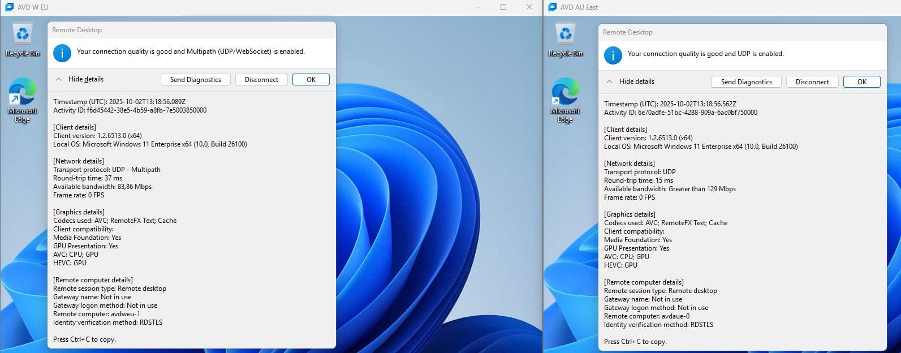The width and height of the screenshot is (901, 353).
Task: Disconnect the AVD AU East session
Action: coord(812,82)
